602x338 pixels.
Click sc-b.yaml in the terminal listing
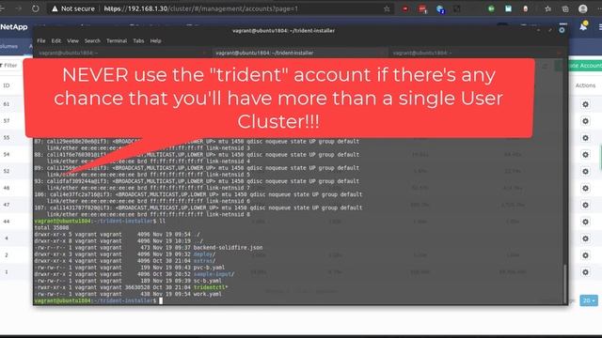208,281
